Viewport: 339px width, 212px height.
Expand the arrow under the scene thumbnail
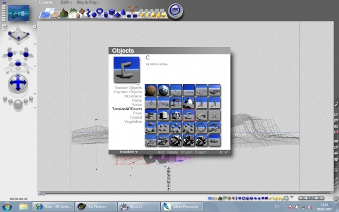pyautogui.click(x=28, y=22)
